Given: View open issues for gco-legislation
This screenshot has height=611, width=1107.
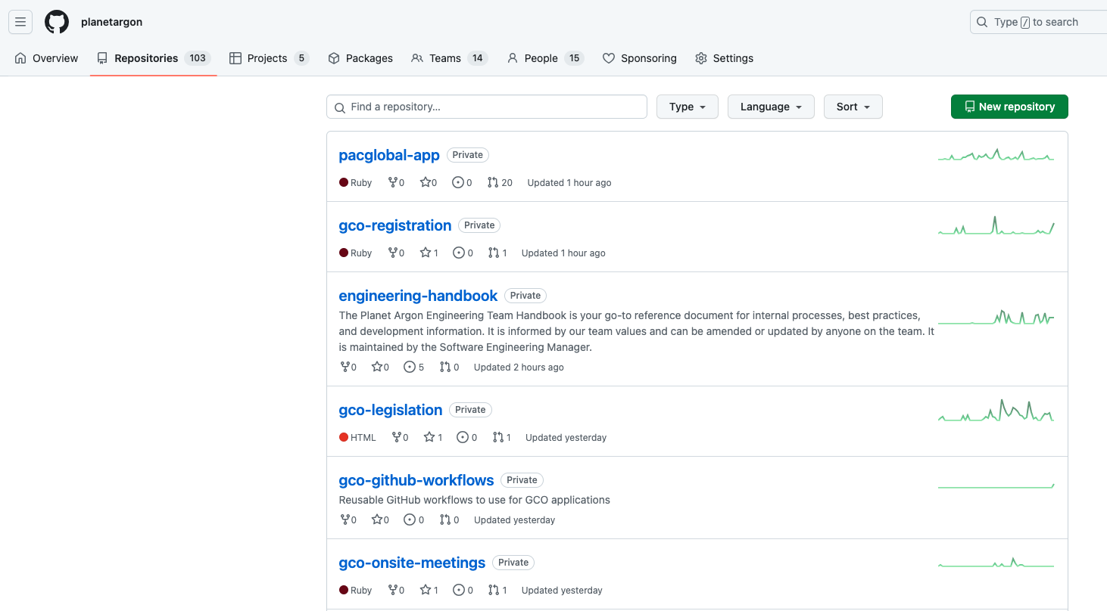Looking at the screenshot, I should [467, 437].
